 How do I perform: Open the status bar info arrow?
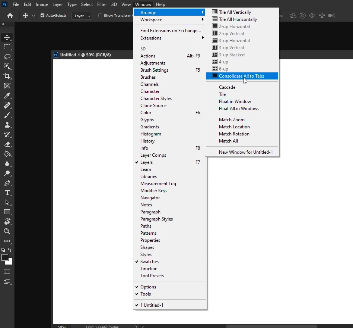[x=136, y=327]
